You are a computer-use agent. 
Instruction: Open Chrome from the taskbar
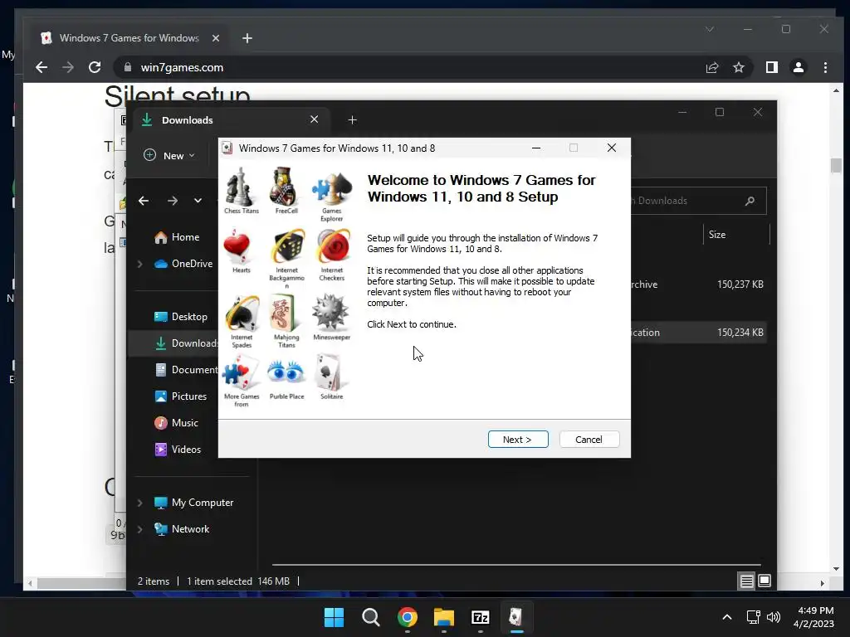pyautogui.click(x=407, y=617)
